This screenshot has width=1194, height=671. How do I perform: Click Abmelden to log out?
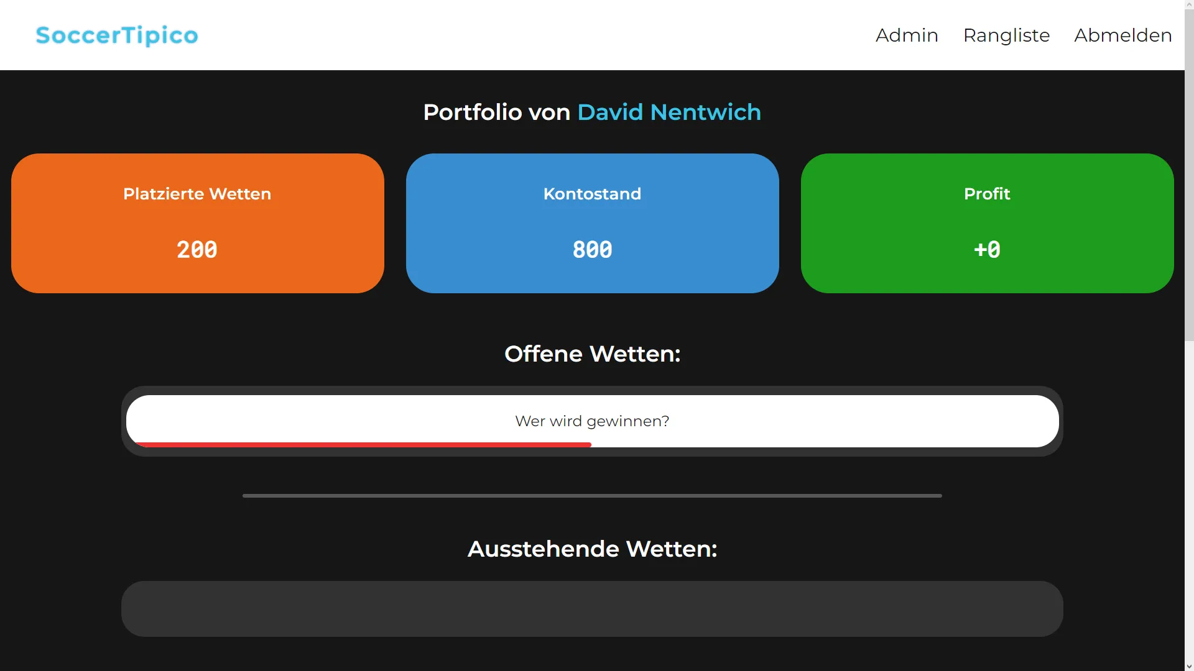(1122, 35)
